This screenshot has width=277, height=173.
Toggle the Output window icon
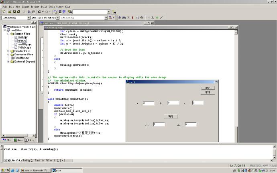(x=60, y=12)
